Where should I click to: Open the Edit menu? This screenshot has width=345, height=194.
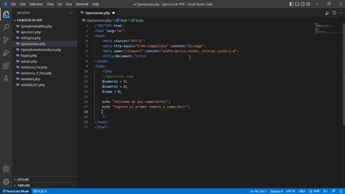point(23,4)
